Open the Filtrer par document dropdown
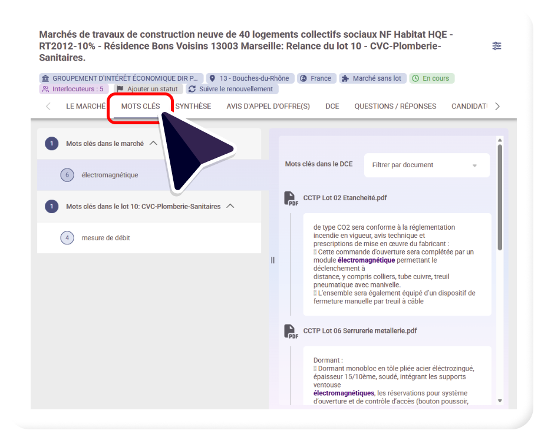The height and width of the screenshot is (437, 541). click(x=426, y=165)
